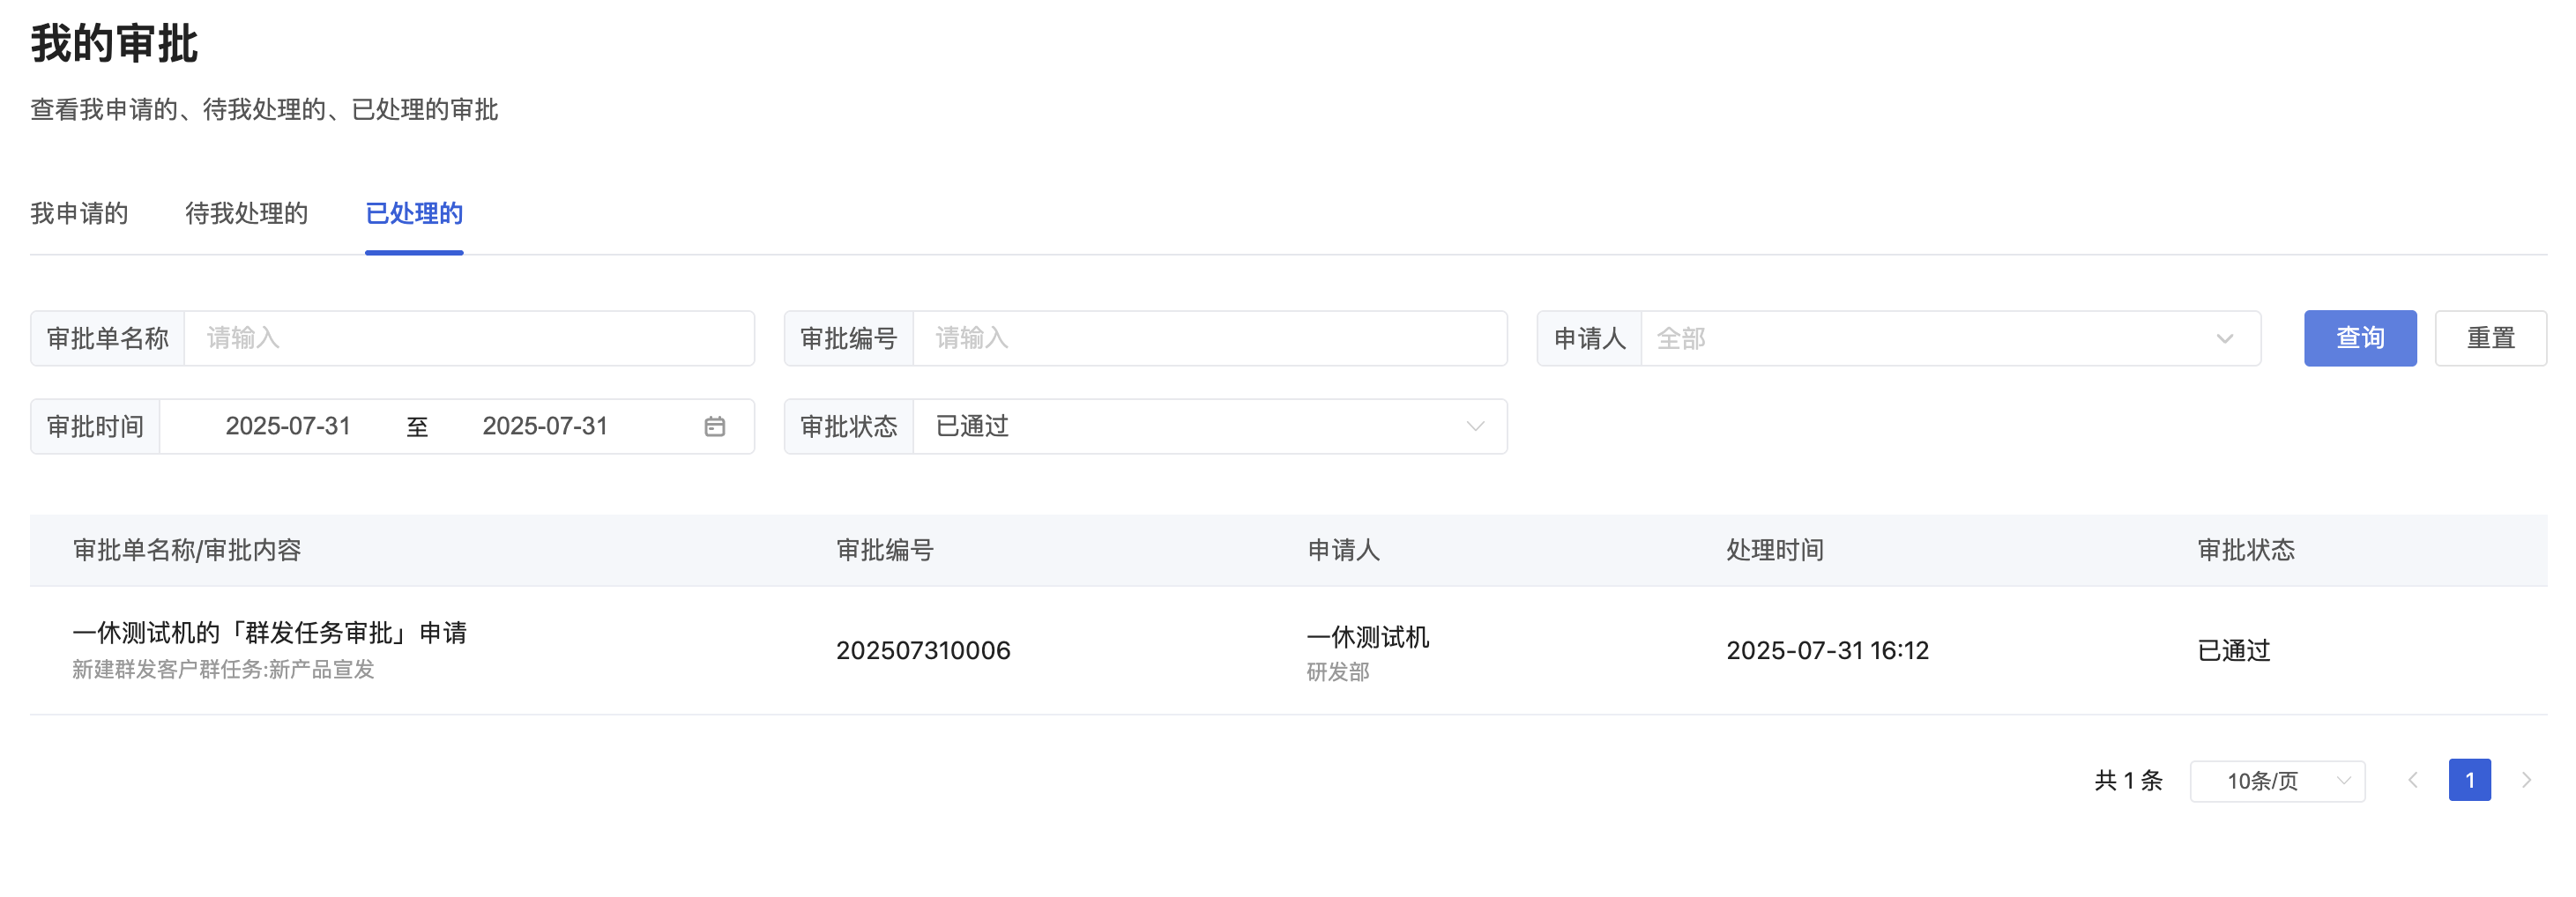Select the 已处理的 tab
Viewport: 2576px width, 897px height.
pos(414,213)
